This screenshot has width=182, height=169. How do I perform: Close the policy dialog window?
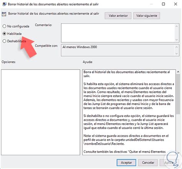(175, 4)
